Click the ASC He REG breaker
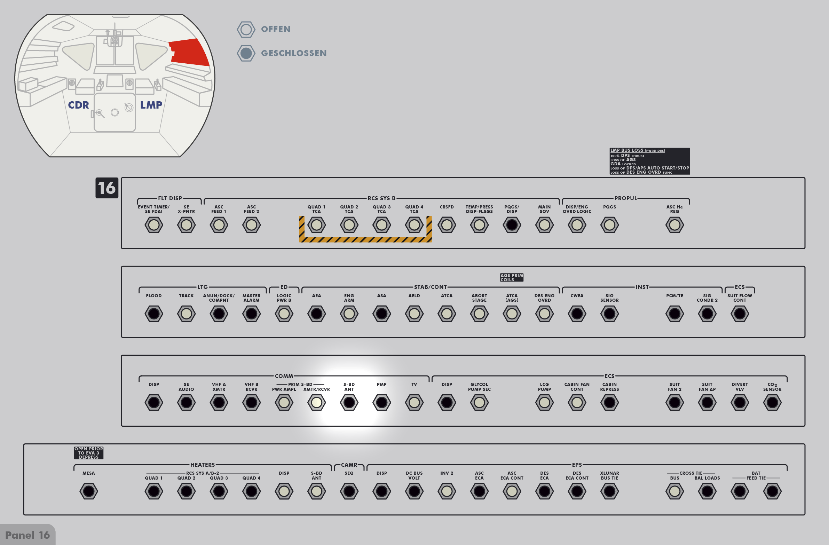This screenshot has width=829, height=545. (x=675, y=225)
